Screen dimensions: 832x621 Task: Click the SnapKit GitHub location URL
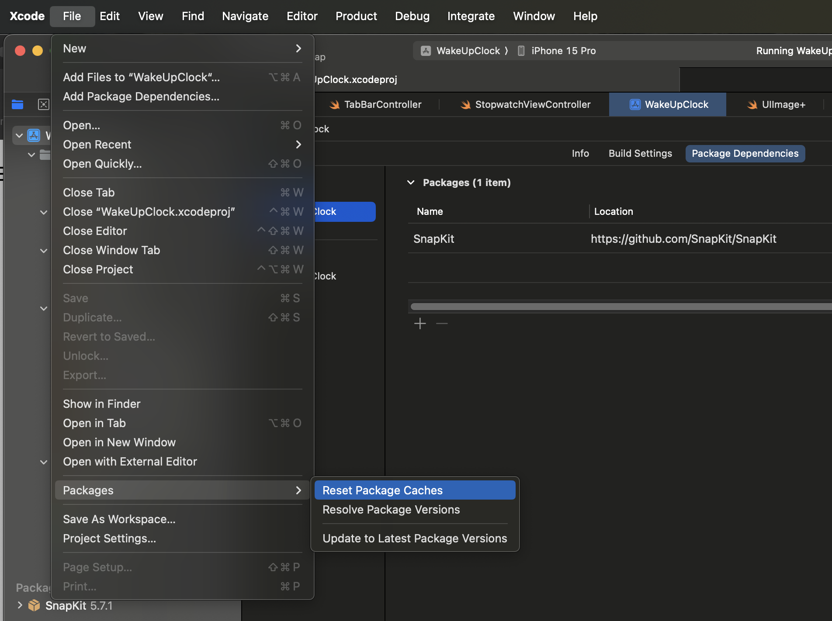[x=683, y=239]
